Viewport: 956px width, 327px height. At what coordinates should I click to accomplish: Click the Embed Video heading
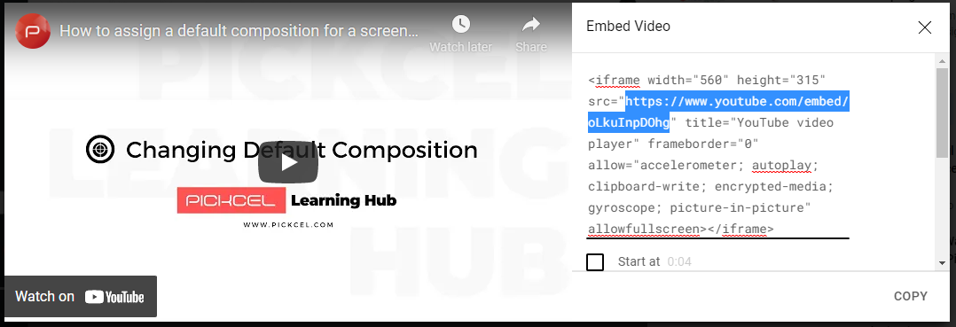tap(628, 27)
